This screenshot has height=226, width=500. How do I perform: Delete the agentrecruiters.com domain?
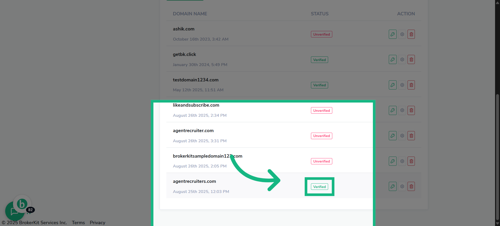(x=411, y=186)
